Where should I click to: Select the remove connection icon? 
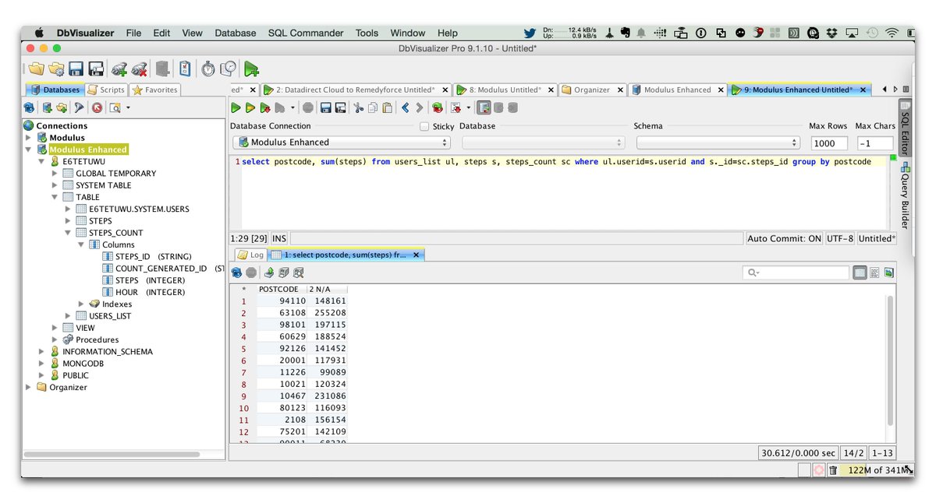click(x=139, y=69)
